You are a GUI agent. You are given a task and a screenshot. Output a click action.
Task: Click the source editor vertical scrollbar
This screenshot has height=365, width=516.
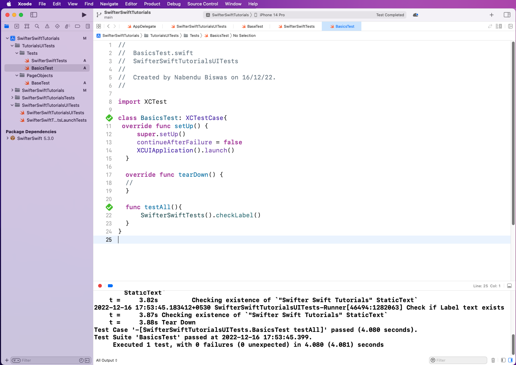(513, 133)
